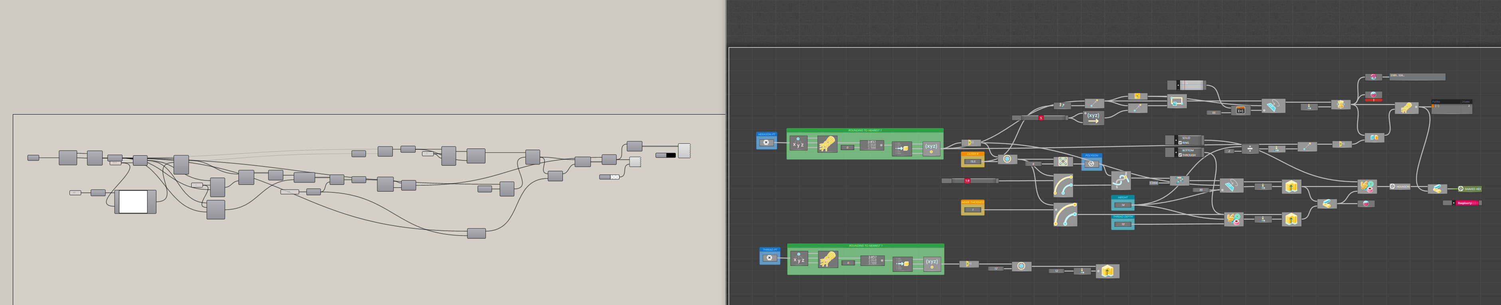The height and width of the screenshot is (305, 1501).
Task: Click the white panel in the left canvas
Action: pos(133,202)
